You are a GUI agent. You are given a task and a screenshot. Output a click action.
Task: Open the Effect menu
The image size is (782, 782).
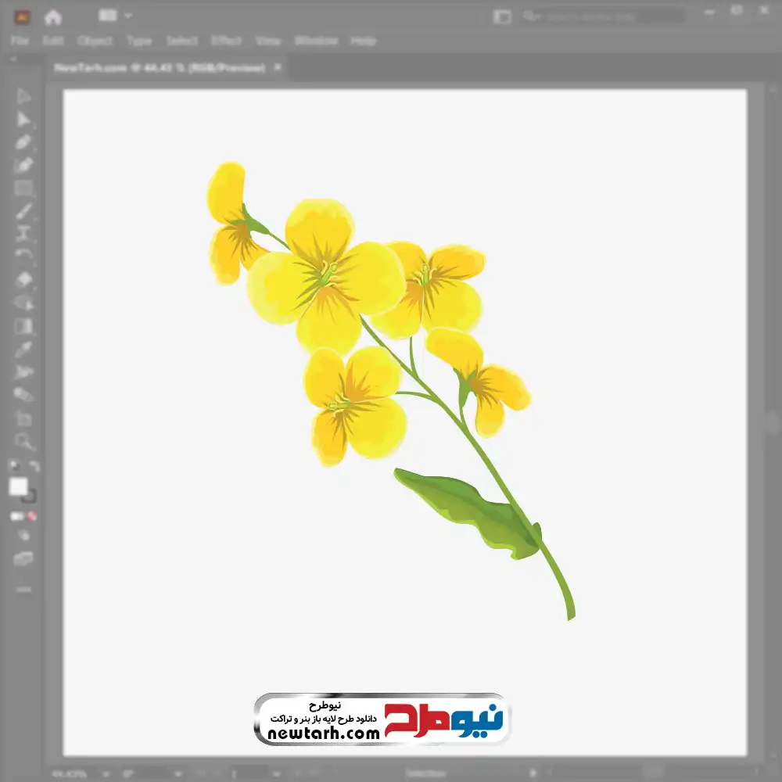[x=226, y=41]
